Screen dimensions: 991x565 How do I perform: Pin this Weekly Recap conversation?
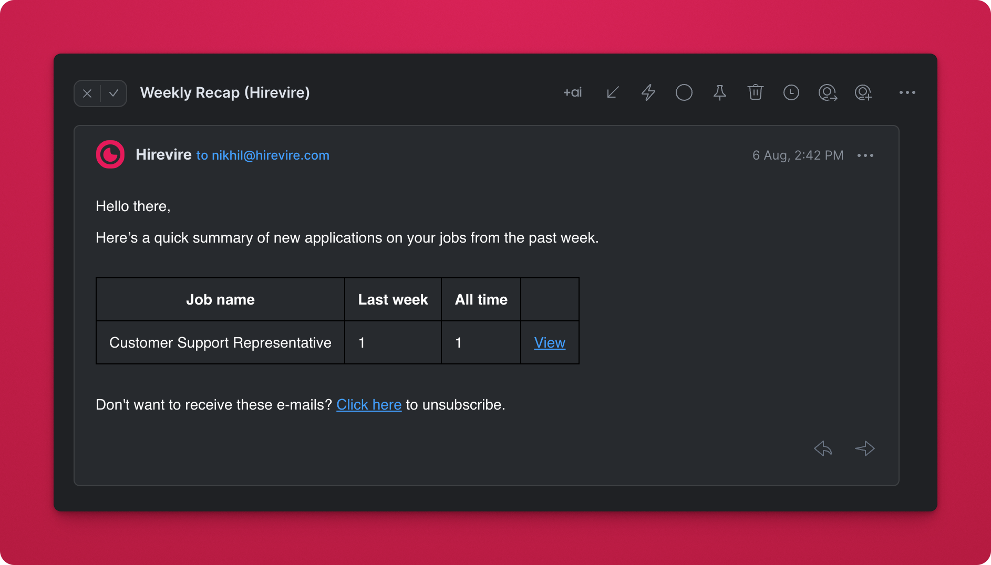[719, 93]
